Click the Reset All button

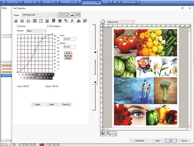66,105
